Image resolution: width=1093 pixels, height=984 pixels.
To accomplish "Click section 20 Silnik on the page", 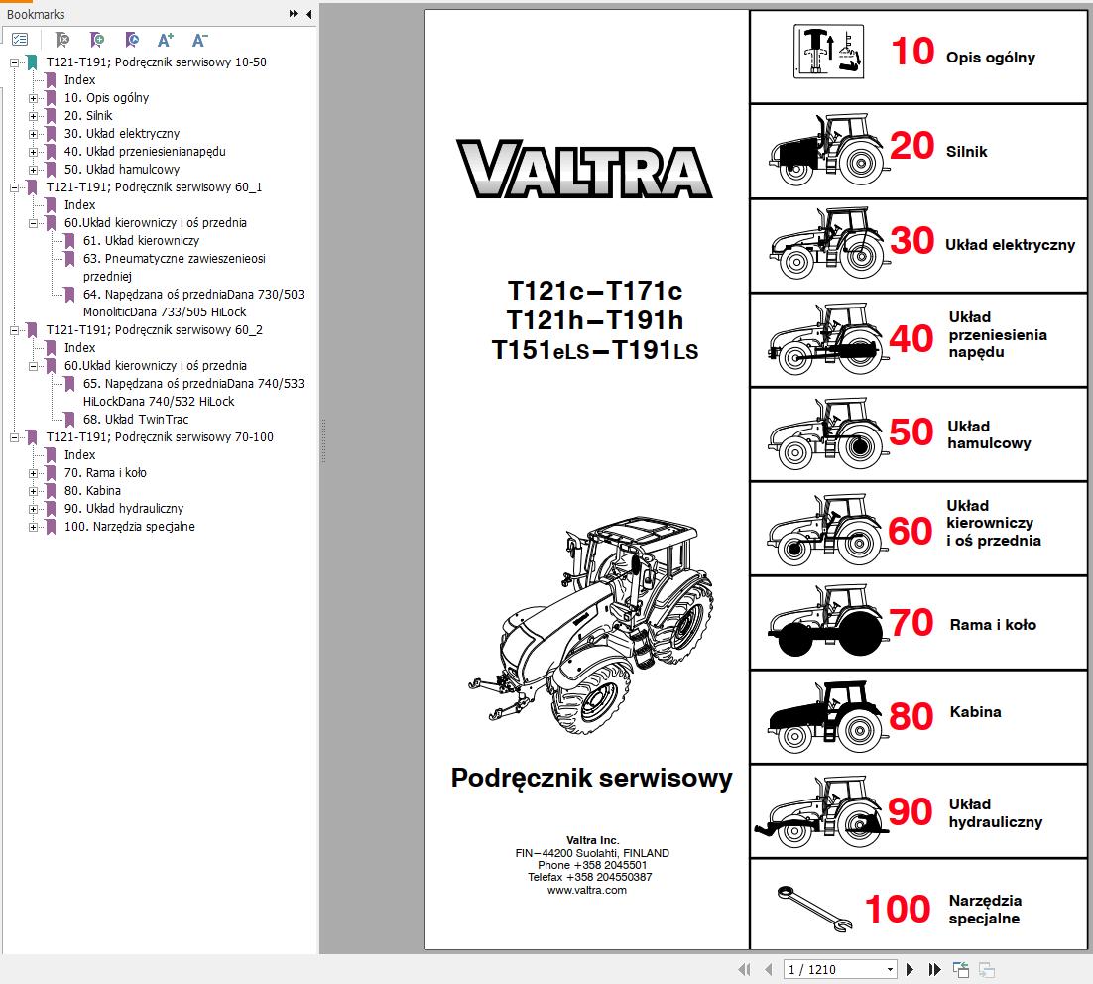I will click(x=918, y=152).
